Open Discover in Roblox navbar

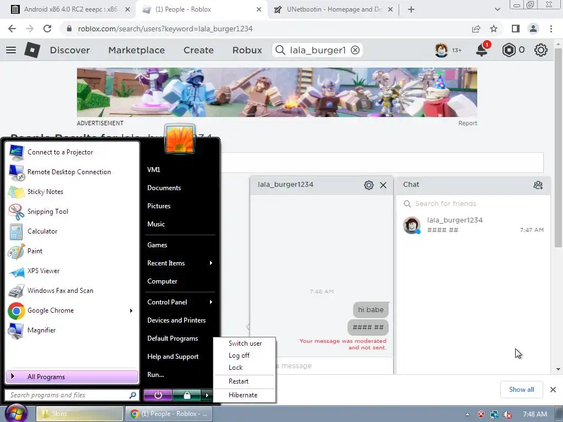tap(70, 50)
